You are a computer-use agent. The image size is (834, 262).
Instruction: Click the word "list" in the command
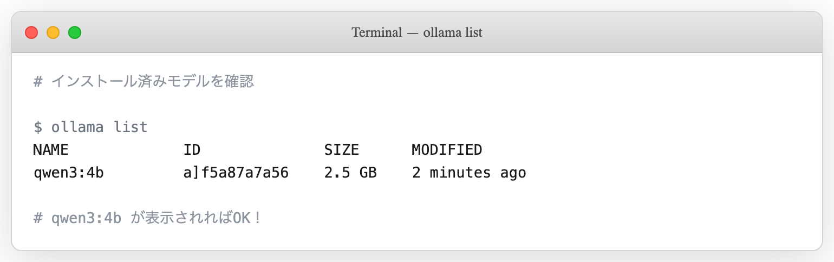130,127
